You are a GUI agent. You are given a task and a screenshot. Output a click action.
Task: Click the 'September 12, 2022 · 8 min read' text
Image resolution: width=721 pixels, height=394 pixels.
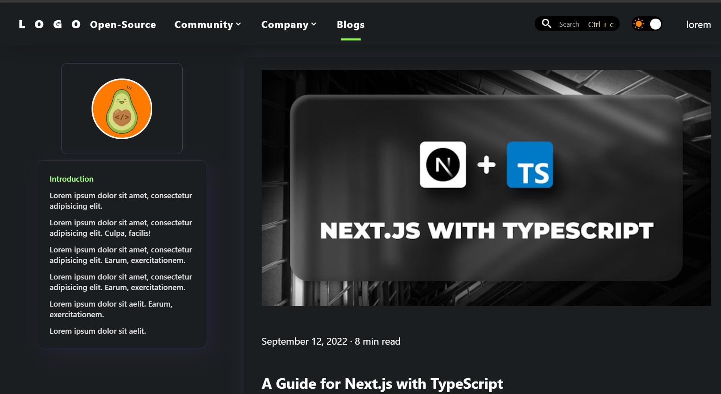pos(331,341)
